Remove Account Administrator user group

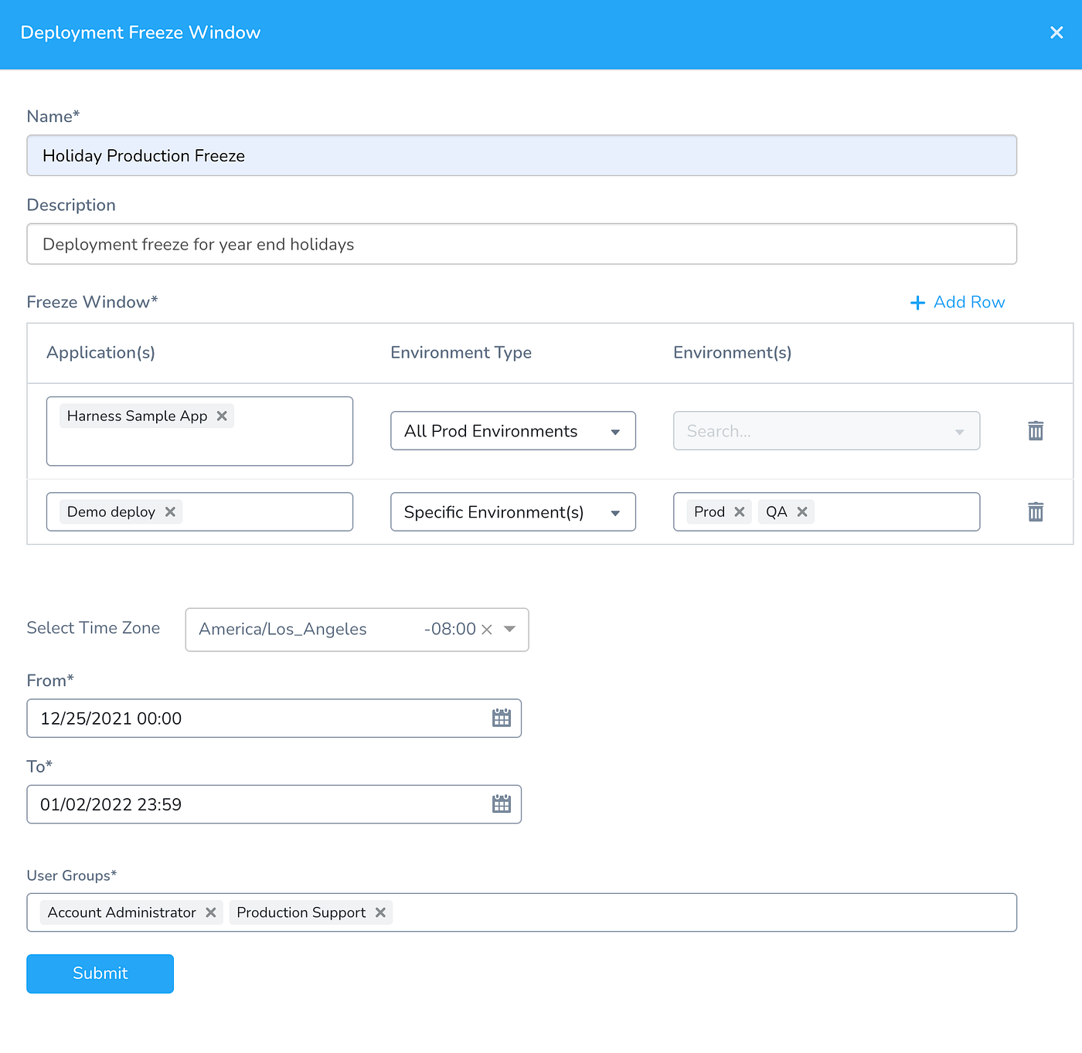[210, 912]
